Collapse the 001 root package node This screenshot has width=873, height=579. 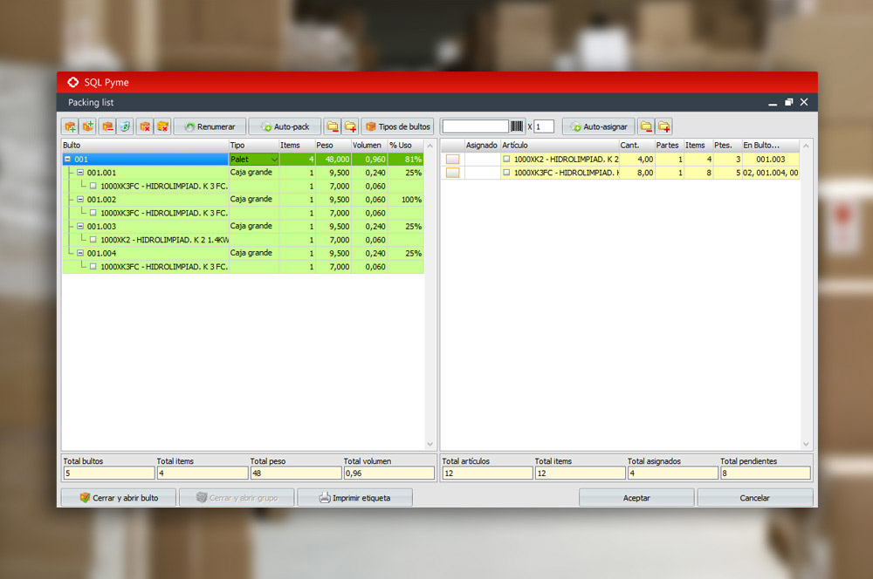pos(68,160)
